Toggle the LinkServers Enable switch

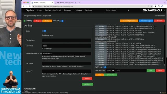(x=44, y=31)
